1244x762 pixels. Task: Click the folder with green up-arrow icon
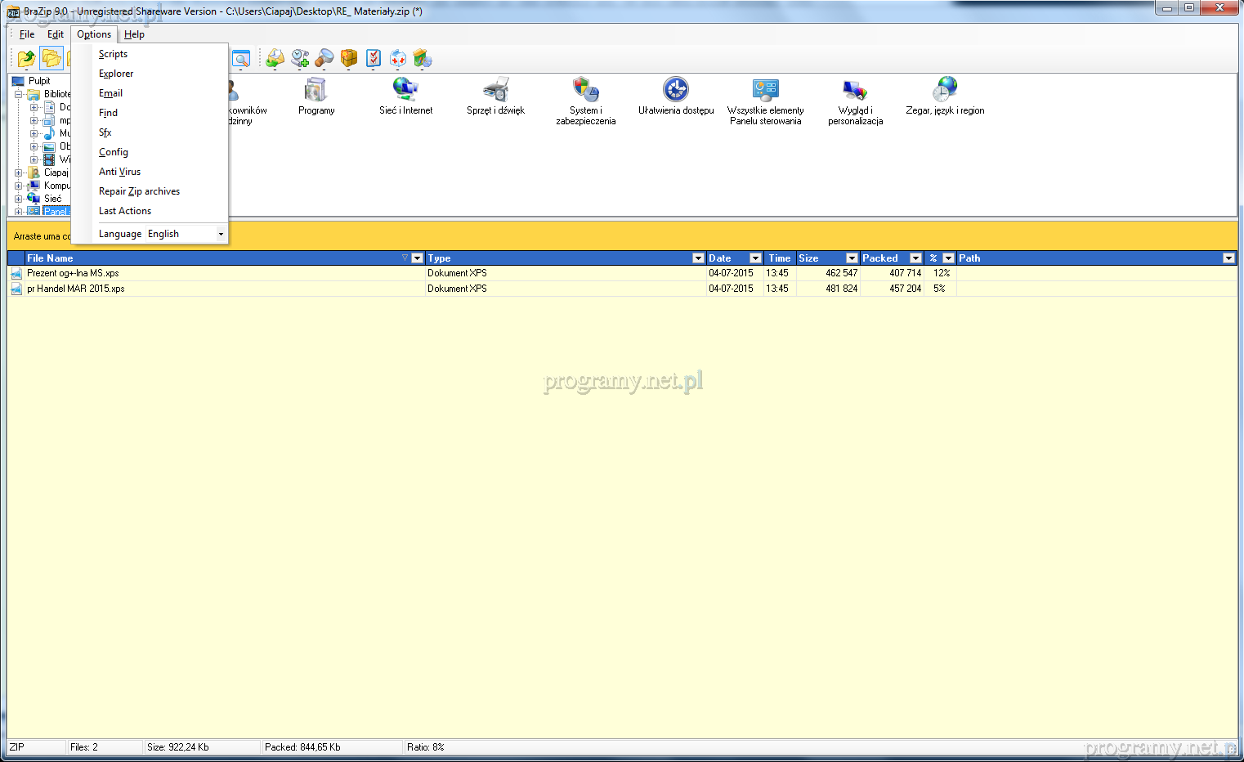(26, 58)
